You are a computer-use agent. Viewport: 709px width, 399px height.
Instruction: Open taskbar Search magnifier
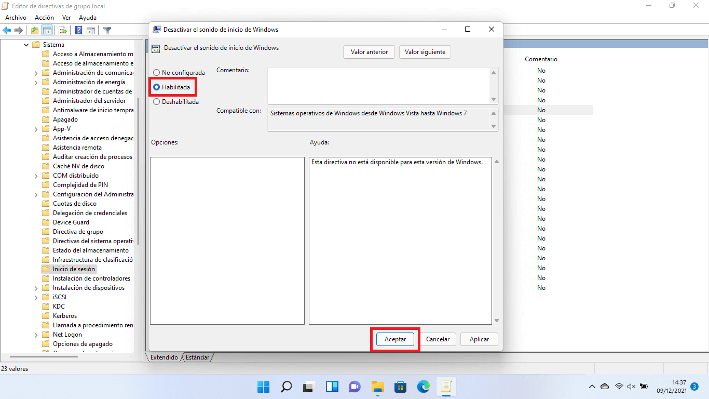(x=287, y=387)
